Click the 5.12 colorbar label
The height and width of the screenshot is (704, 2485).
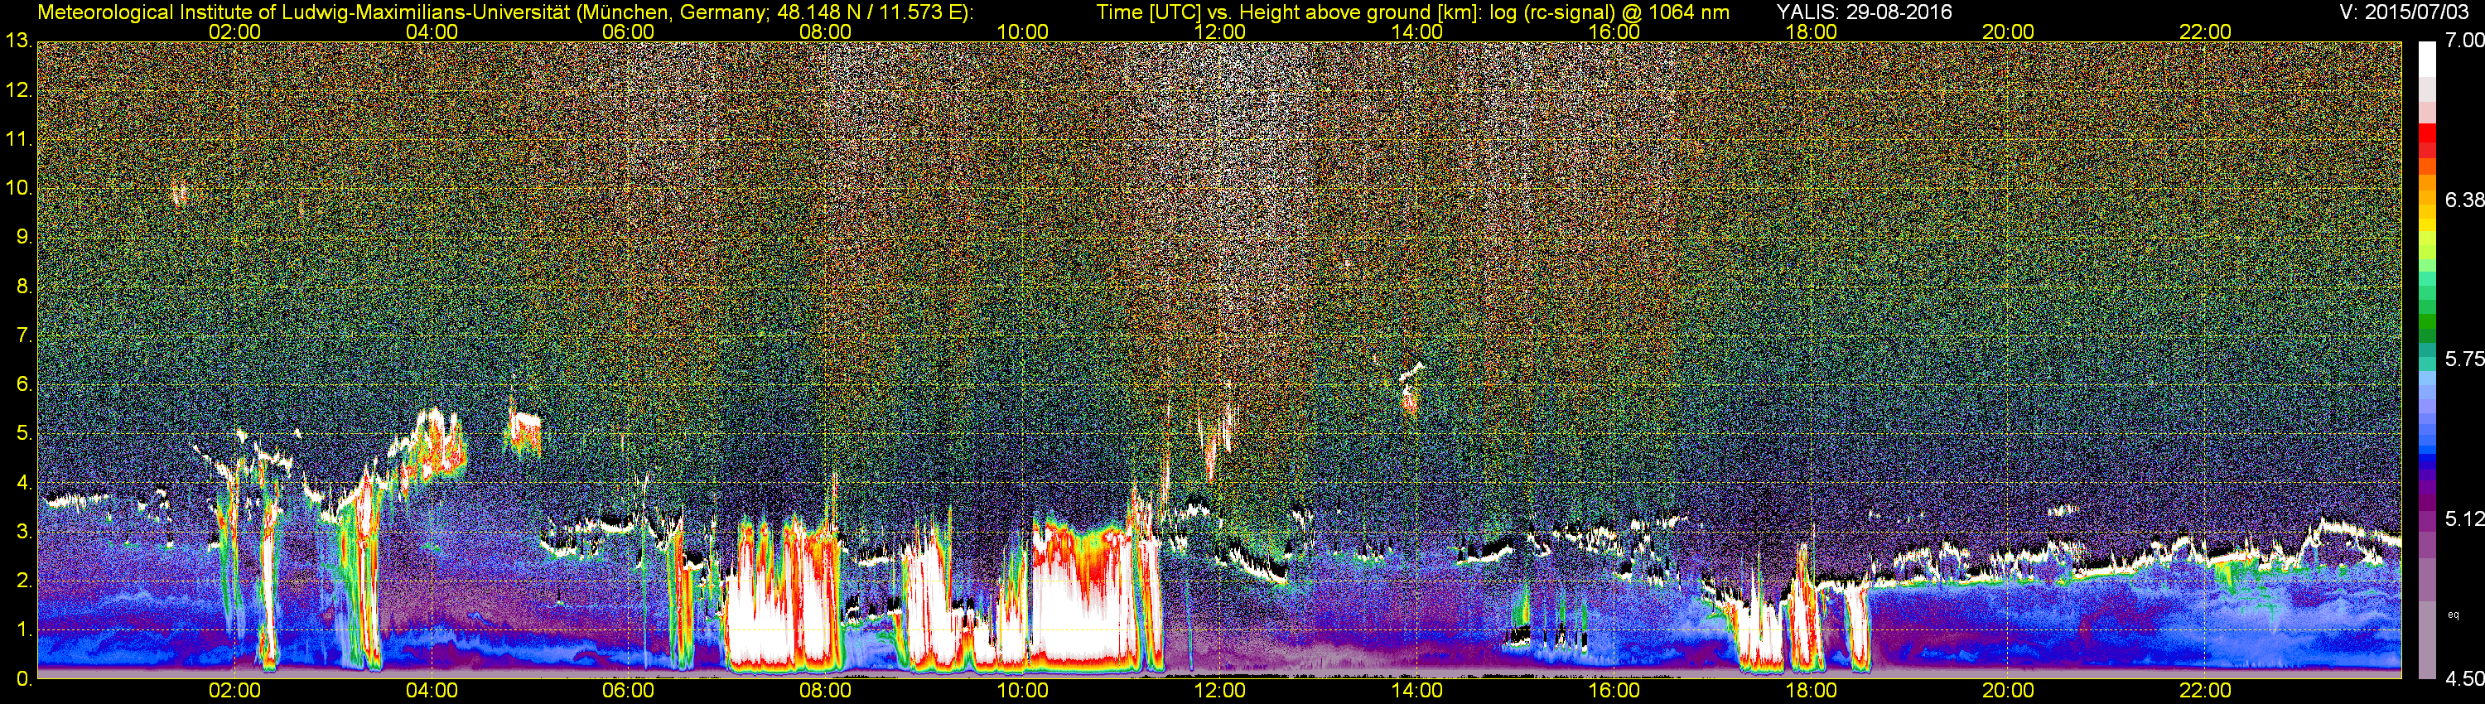pos(2465,518)
